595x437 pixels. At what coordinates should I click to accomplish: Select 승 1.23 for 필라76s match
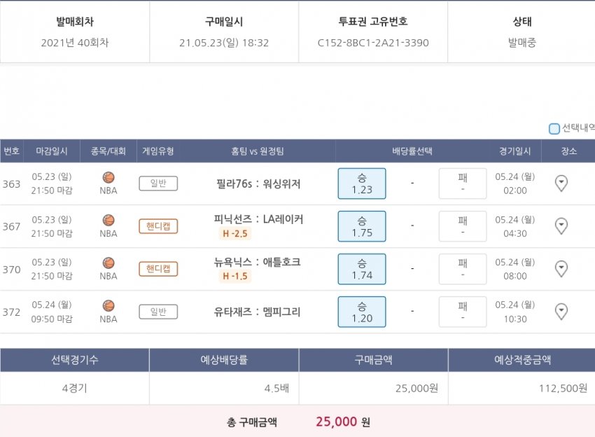click(362, 183)
